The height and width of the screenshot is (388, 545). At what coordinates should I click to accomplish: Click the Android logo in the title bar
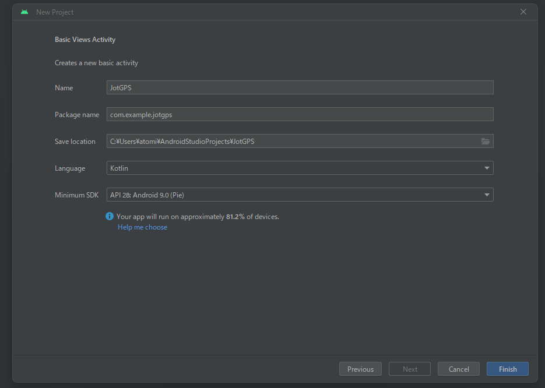tap(24, 12)
